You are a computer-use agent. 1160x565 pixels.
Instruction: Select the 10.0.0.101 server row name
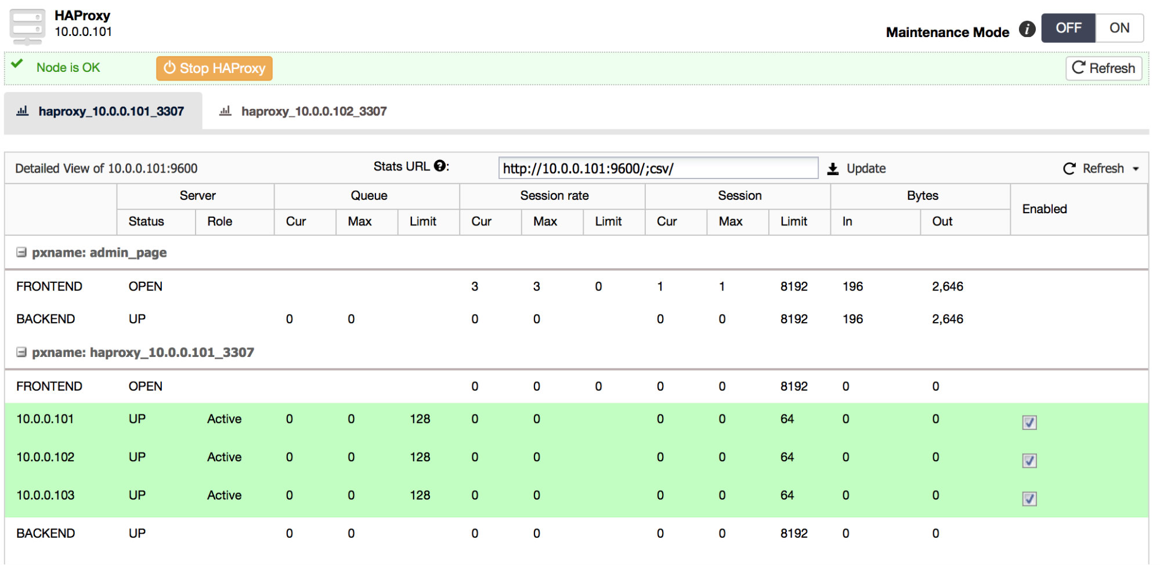point(45,419)
